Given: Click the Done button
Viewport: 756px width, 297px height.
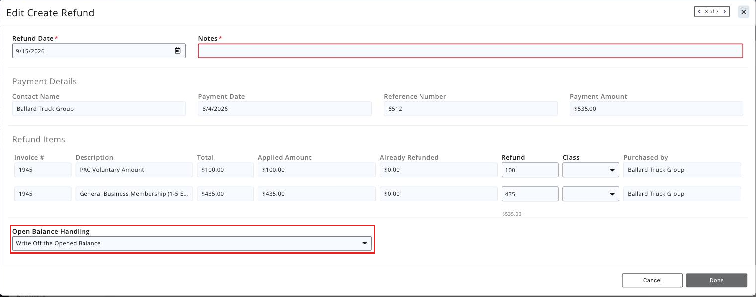Looking at the screenshot, I should point(717,280).
